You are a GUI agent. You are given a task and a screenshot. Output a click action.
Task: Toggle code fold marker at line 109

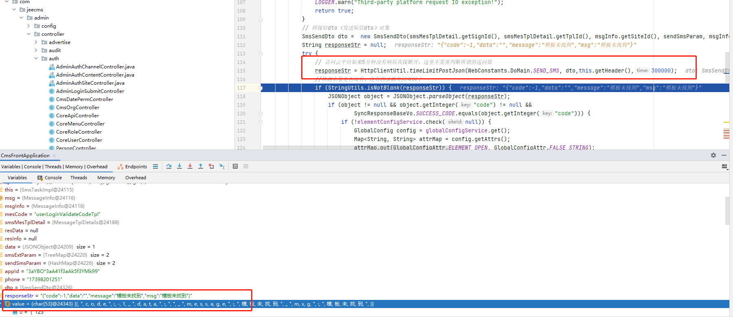(x=261, y=20)
